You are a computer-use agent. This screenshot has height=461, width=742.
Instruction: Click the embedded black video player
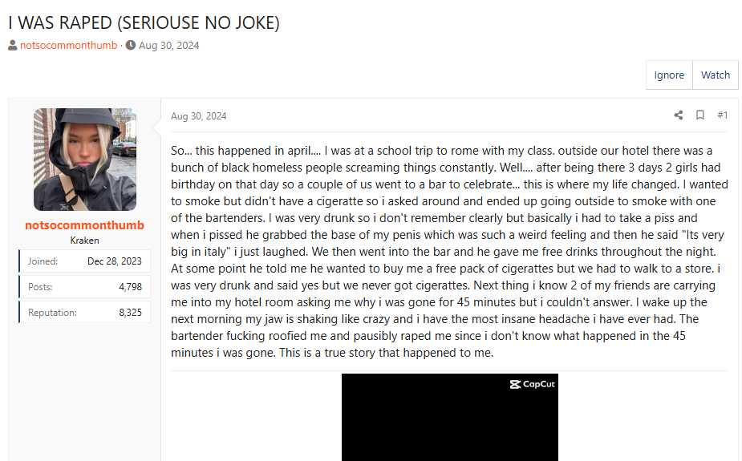449,421
